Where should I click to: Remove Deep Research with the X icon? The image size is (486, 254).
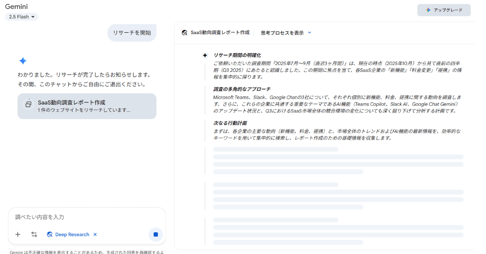[x=95, y=234]
